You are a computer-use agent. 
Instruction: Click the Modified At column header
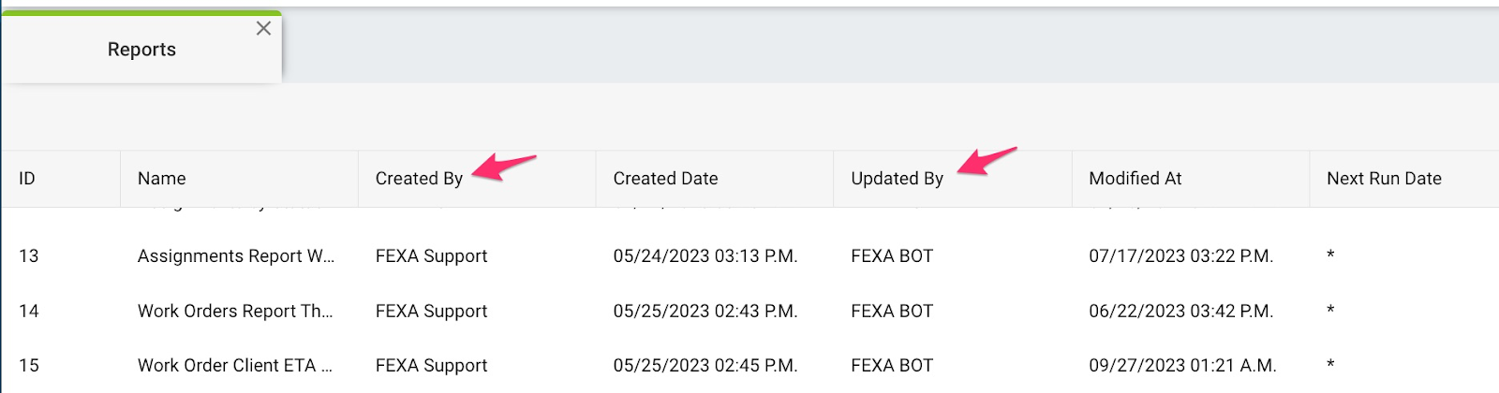(1135, 179)
